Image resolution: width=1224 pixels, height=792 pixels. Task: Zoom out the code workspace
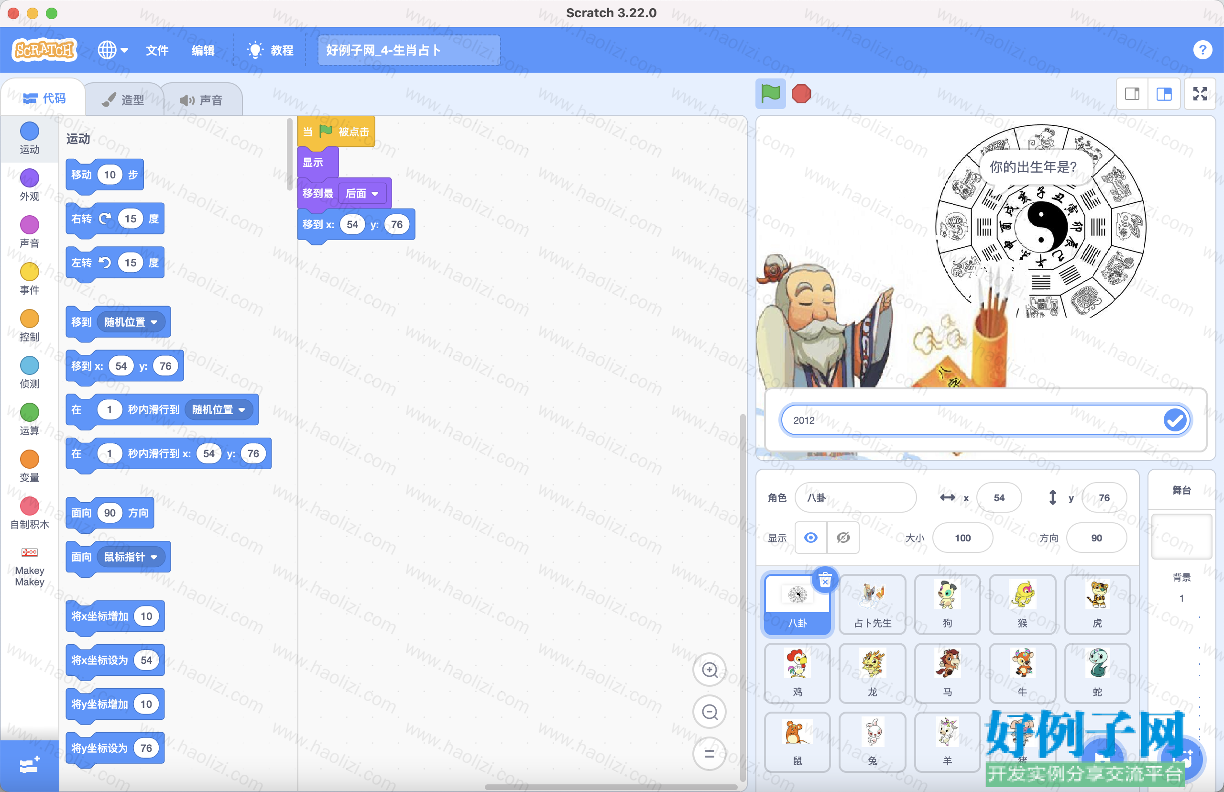tap(710, 712)
